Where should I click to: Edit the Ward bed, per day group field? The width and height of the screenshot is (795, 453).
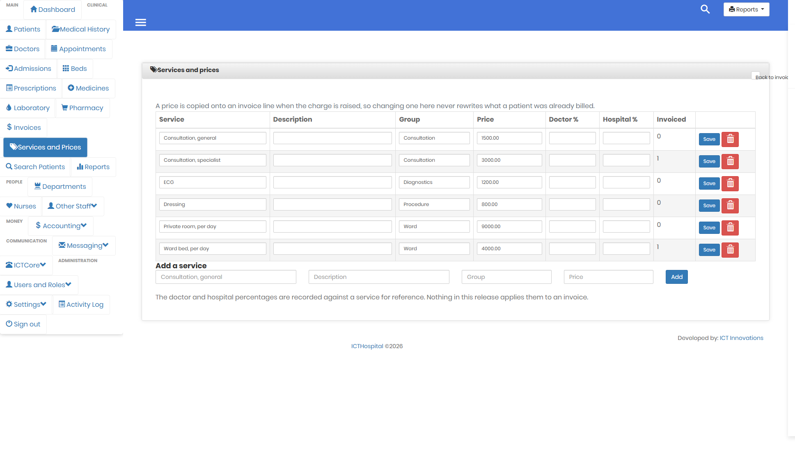pos(434,249)
